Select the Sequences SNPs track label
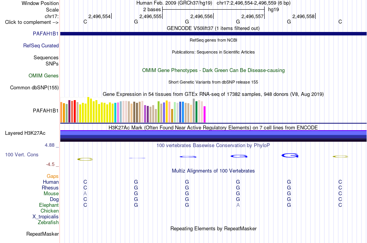Image resolution: width=367 pixels, height=243 pixels. click(46, 61)
